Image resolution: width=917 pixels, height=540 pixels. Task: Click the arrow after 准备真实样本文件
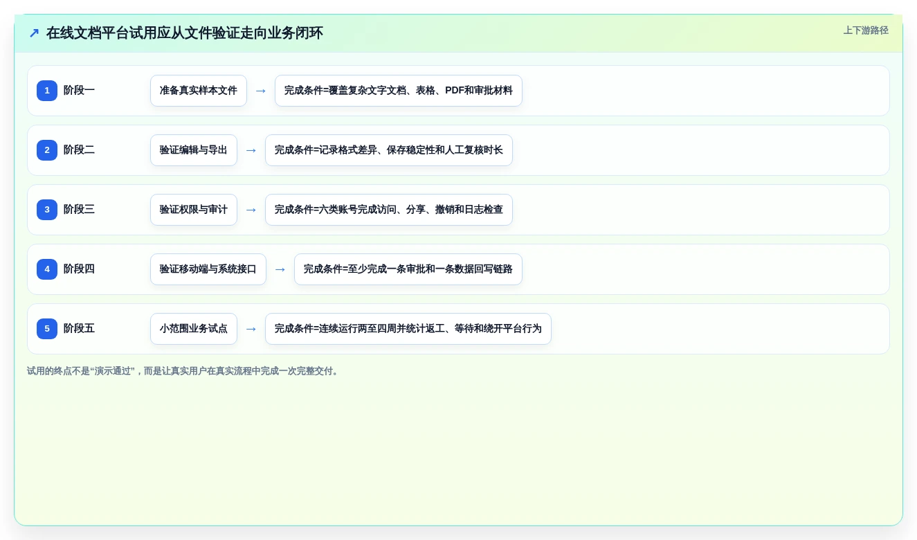coord(261,91)
